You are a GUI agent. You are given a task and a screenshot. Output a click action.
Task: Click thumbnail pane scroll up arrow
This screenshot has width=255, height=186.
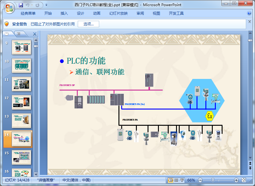(x=36, y=40)
